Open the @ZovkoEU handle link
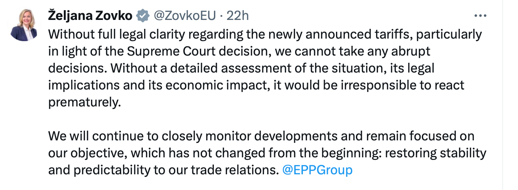Viewport: 518px width, 190px height. (183, 16)
